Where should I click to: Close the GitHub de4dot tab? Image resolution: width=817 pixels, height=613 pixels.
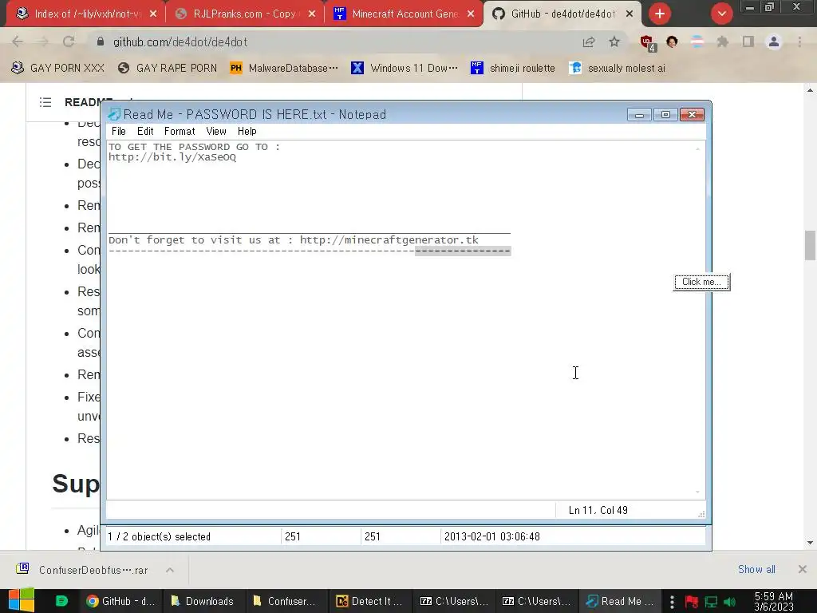point(630,14)
